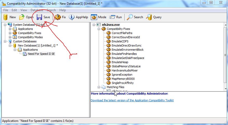Click the GlobalMemoryStatusLie gear icon
Image resolution: width=228 pixels, height=125 pixels.
[109, 66]
